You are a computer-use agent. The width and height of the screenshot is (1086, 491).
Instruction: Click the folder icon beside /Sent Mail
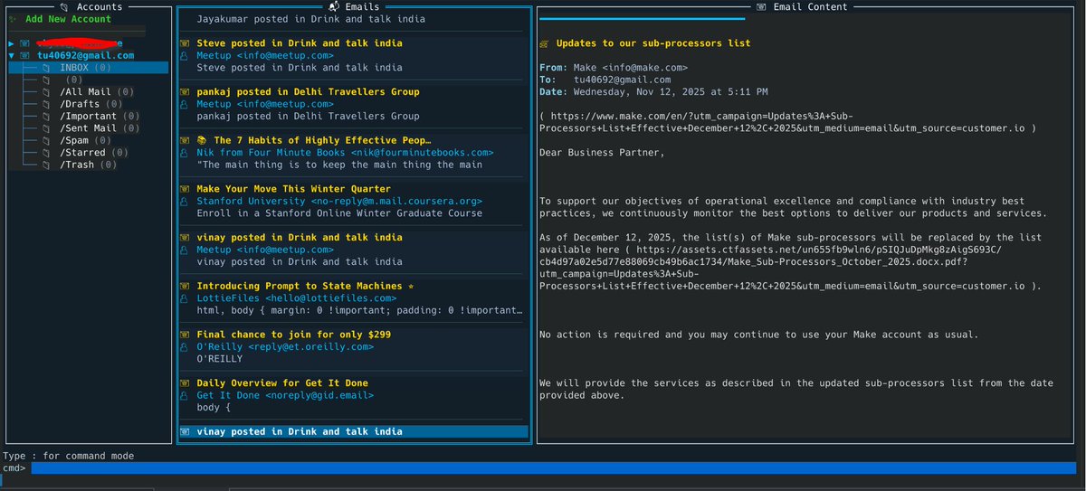45,128
